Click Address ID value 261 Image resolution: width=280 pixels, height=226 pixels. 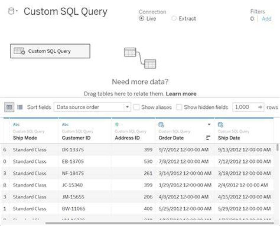pos(148,173)
